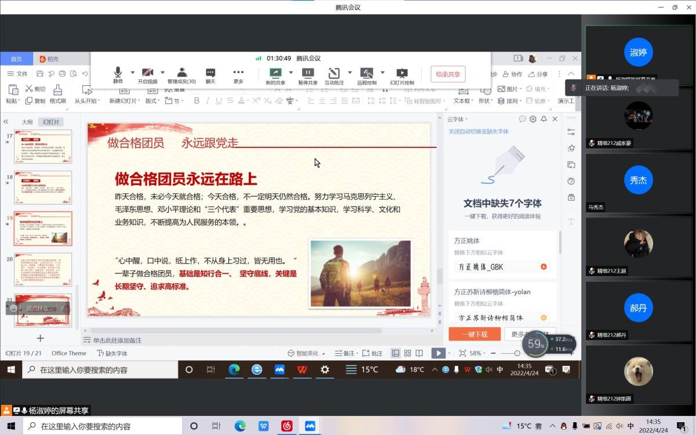Click the save icon in quick access toolbar
Screen dimensions: 696x435
40,74
